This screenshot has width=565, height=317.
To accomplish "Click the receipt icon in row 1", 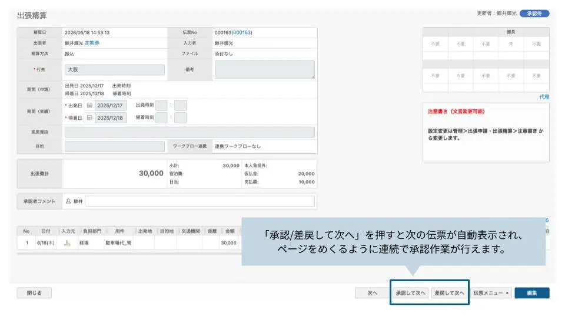I will (67, 243).
